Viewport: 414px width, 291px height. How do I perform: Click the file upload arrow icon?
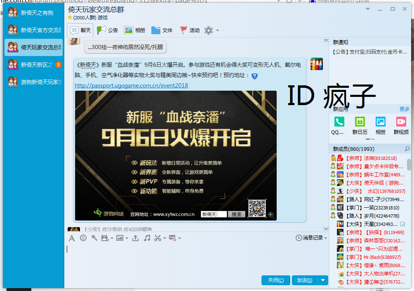[136, 238]
